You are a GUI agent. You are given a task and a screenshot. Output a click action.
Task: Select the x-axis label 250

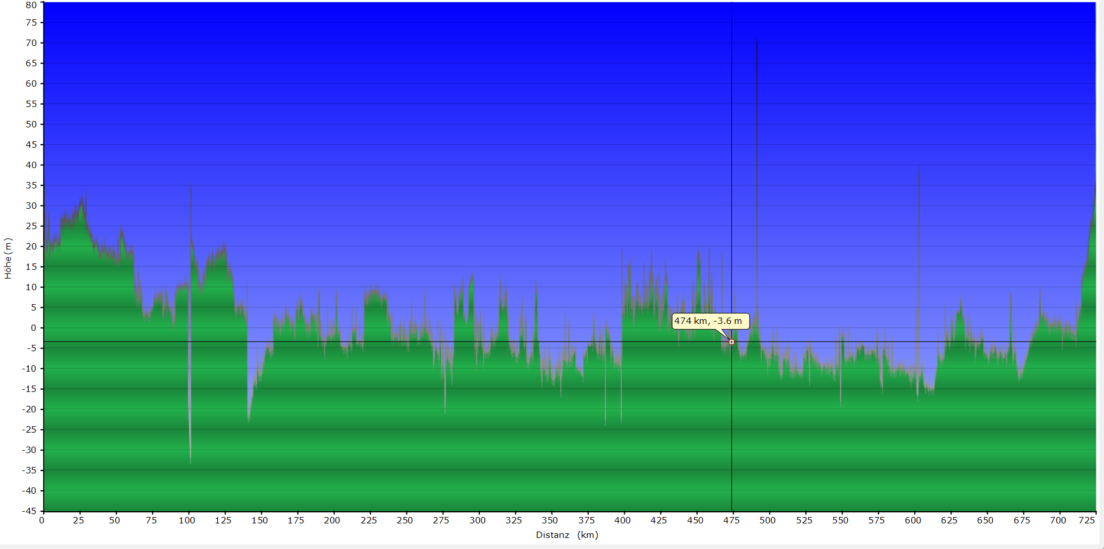click(x=405, y=521)
